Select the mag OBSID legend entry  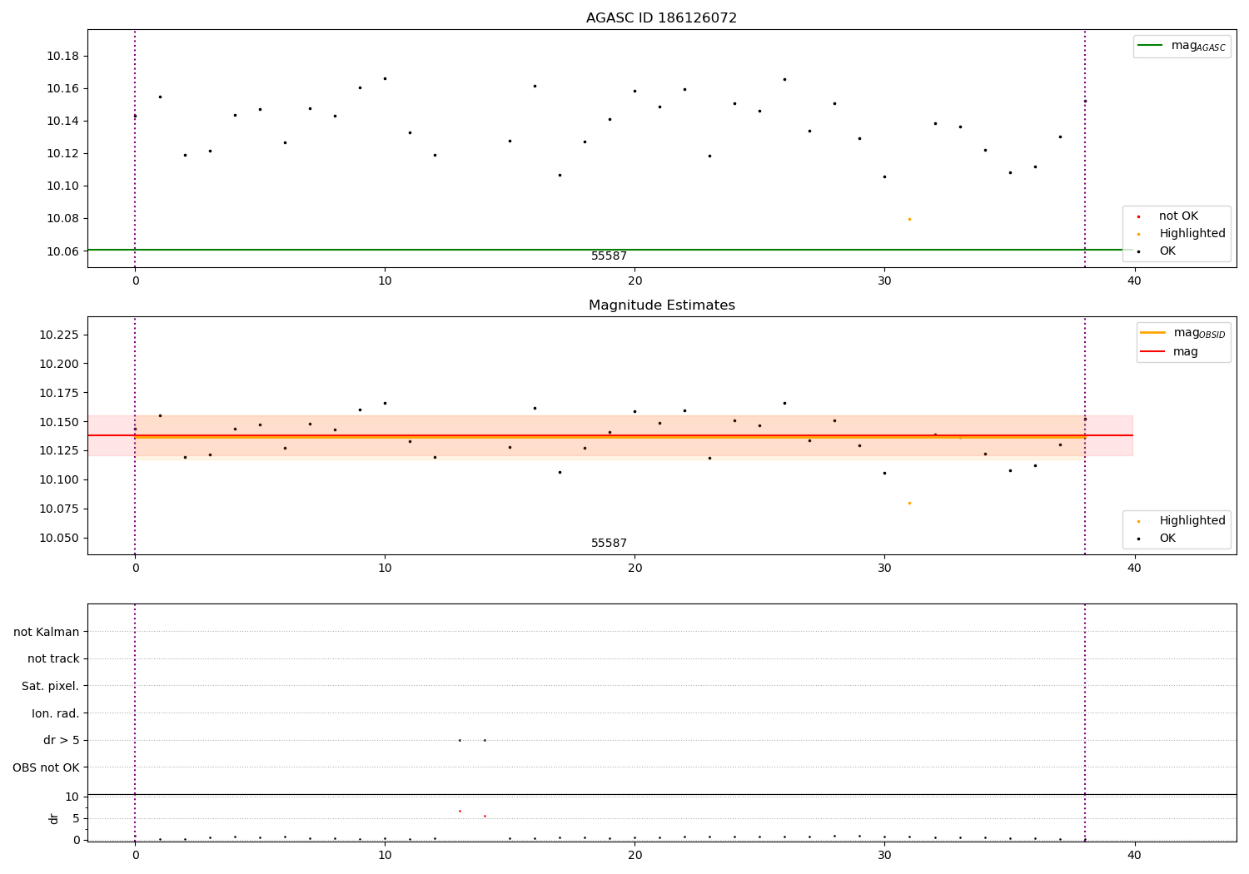click(1182, 333)
